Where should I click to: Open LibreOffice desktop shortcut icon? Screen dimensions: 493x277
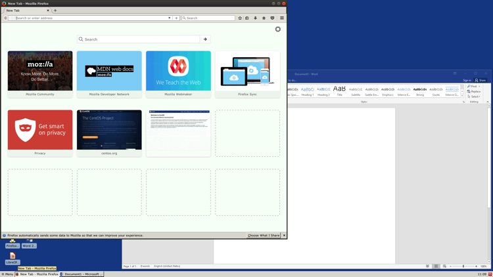pyautogui.click(x=12, y=259)
